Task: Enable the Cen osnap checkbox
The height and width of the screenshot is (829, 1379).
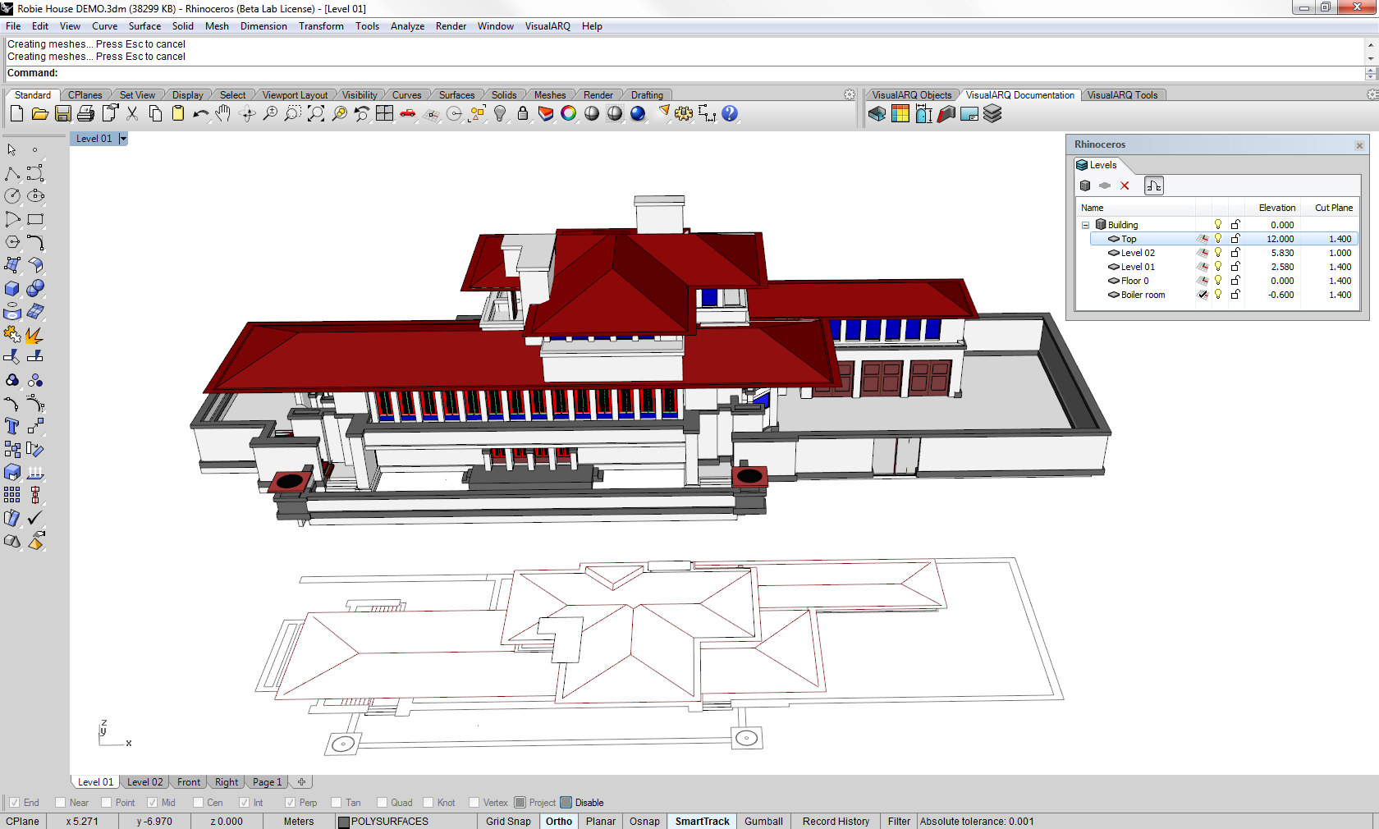Action: point(198,803)
